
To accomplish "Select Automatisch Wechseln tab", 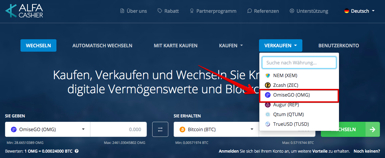I will click(102, 46).
